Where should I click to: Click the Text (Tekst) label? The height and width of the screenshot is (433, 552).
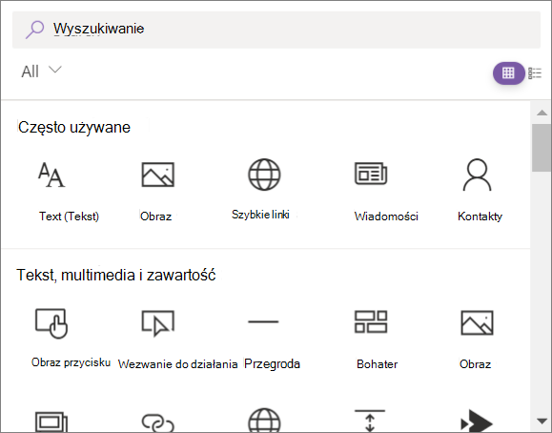[69, 216]
